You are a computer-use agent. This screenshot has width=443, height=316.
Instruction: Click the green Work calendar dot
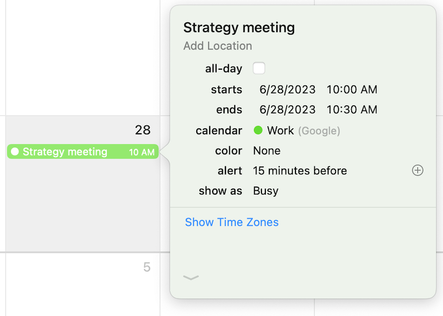click(x=258, y=130)
